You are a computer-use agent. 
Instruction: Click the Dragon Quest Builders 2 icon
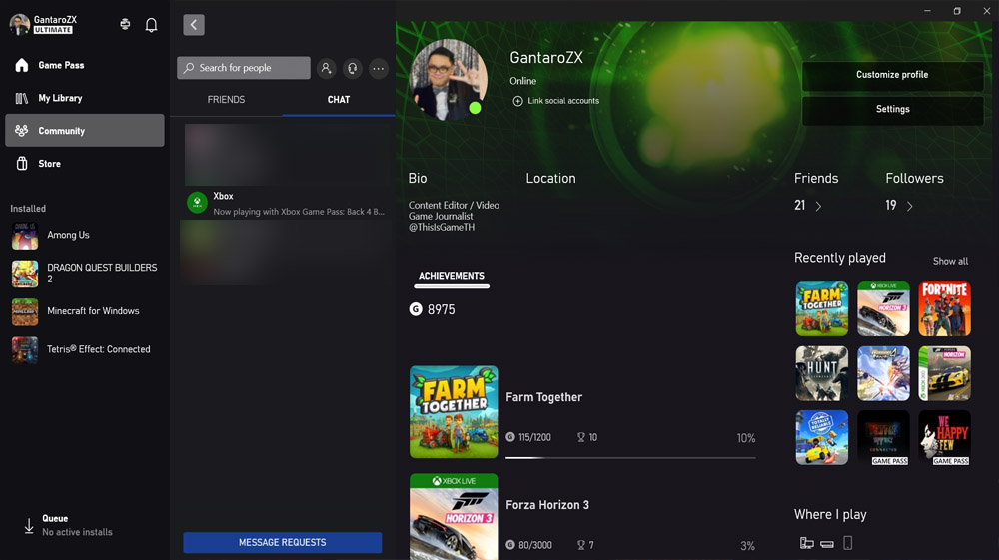pyautogui.click(x=25, y=274)
